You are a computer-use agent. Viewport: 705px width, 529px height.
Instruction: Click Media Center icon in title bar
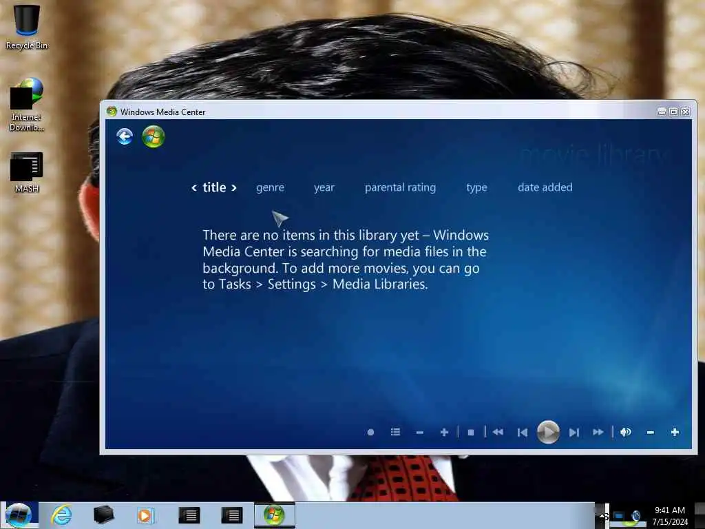click(112, 112)
